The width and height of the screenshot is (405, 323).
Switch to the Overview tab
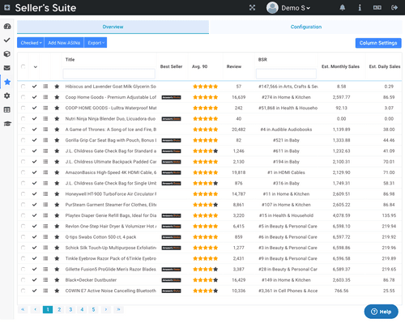[113, 27]
